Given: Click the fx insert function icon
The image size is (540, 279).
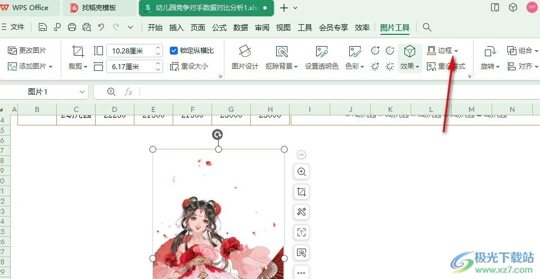Looking at the screenshot, I should (x=128, y=92).
